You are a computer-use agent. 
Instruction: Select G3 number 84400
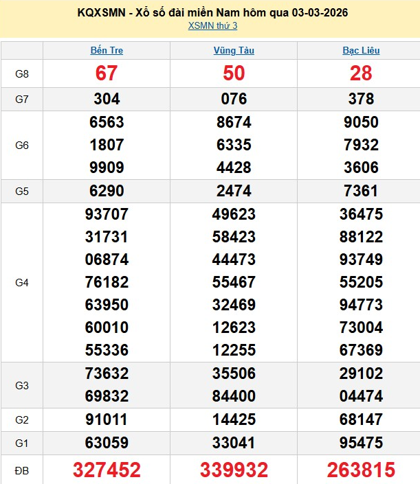(x=234, y=396)
